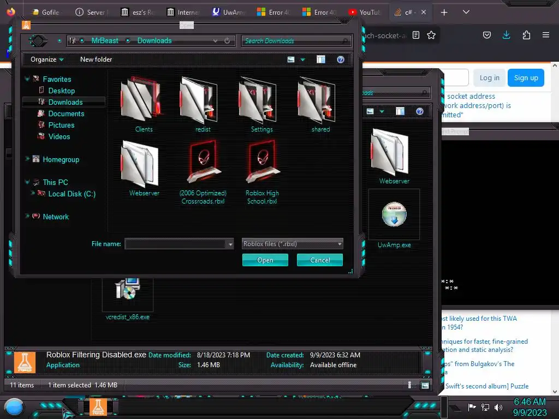
Task: Select Roblox High School.rbxl file
Action: (262, 172)
